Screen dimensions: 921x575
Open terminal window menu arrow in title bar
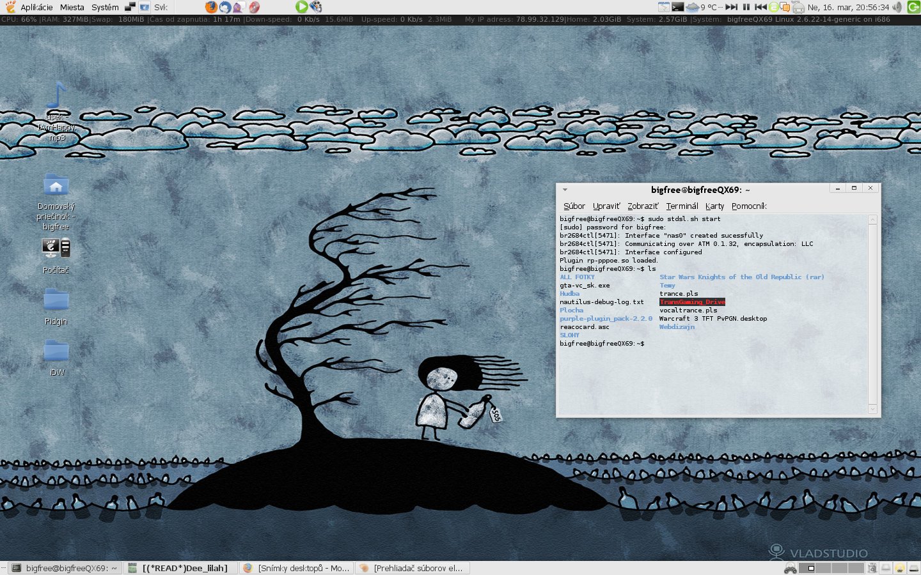click(565, 189)
